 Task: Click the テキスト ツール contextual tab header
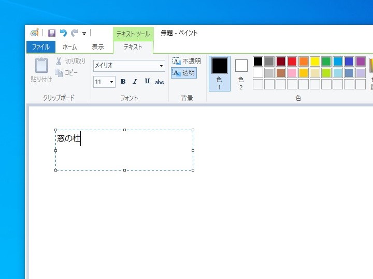[x=133, y=34]
